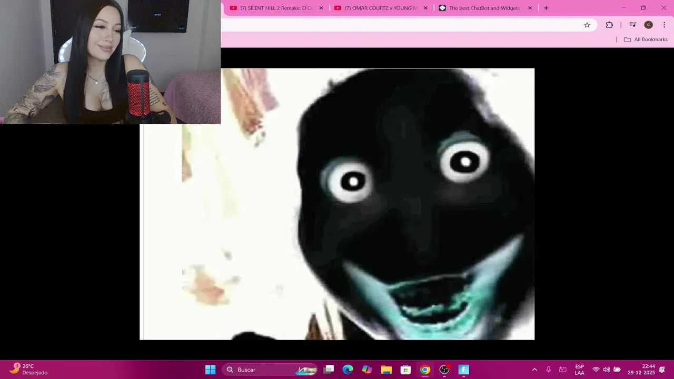Open the weather widget showing 26°C
The image size is (674, 379).
click(x=29, y=369)
